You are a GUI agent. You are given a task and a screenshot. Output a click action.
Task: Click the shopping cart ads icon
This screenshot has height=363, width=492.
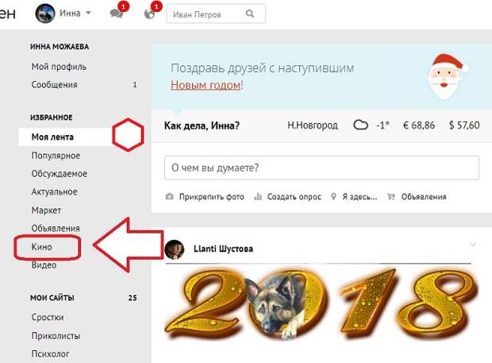(x=391, y=196)
